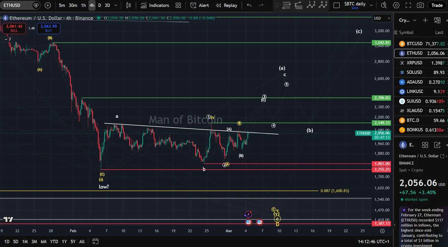Expand the timeframe interval dropdown

pyautogui.click(x=116, y=5)
